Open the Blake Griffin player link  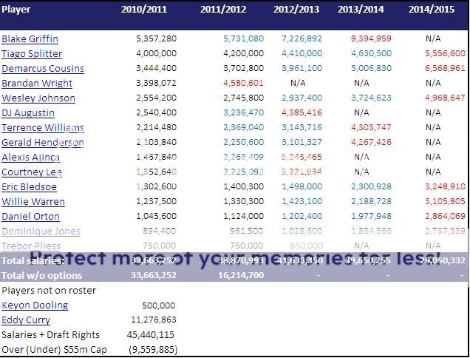point(30,38)
